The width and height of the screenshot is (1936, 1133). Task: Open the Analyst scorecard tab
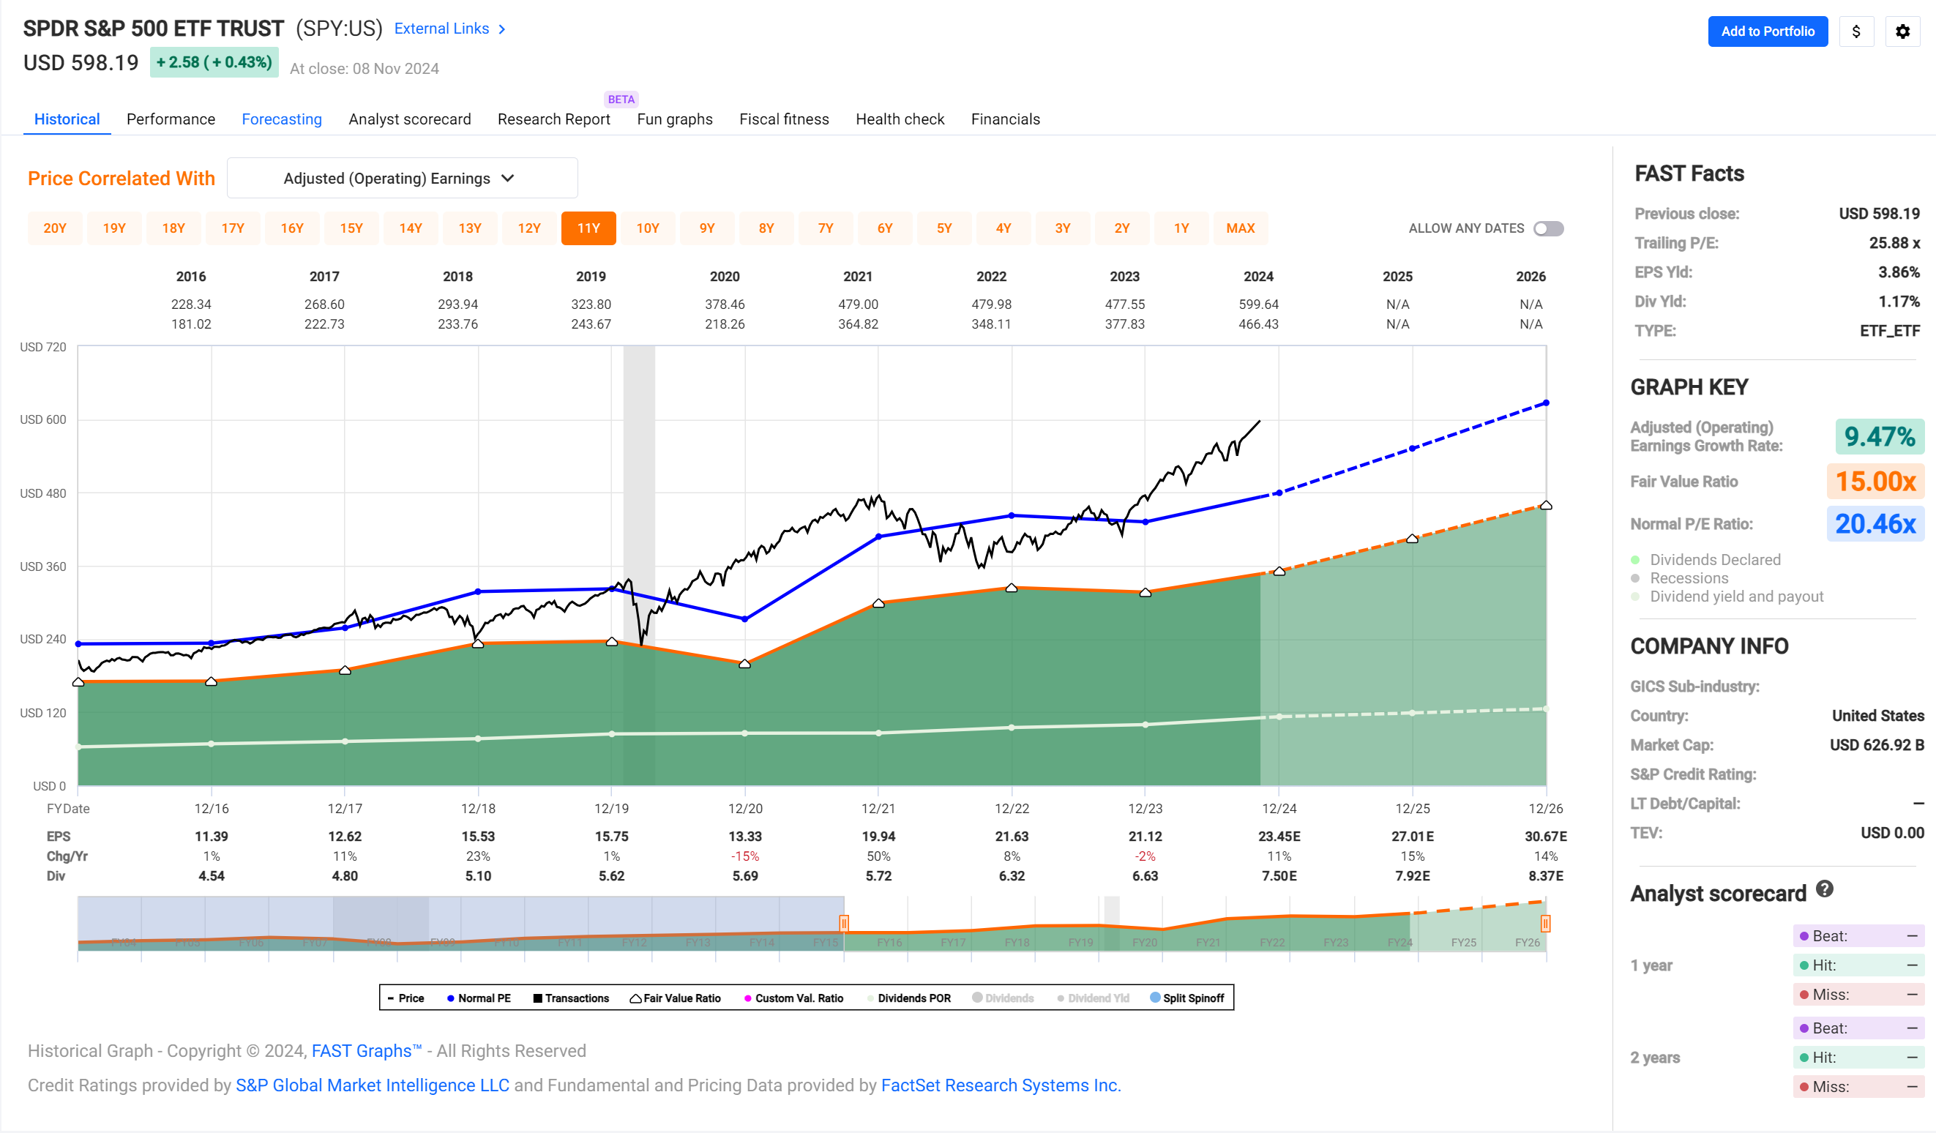409,119
